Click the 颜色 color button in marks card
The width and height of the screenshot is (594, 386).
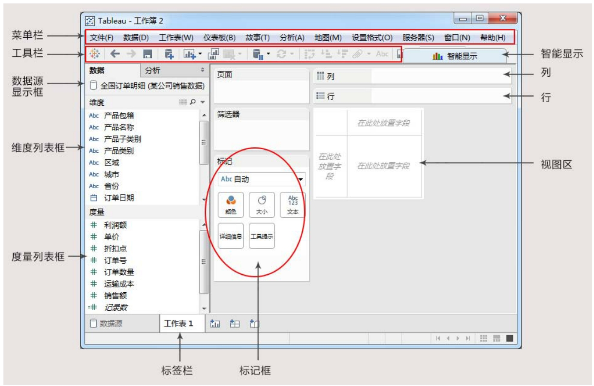[x=231, y=205]
